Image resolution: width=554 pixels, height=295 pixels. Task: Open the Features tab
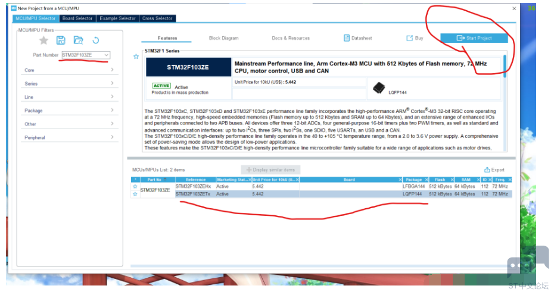(x=167, y=38)
